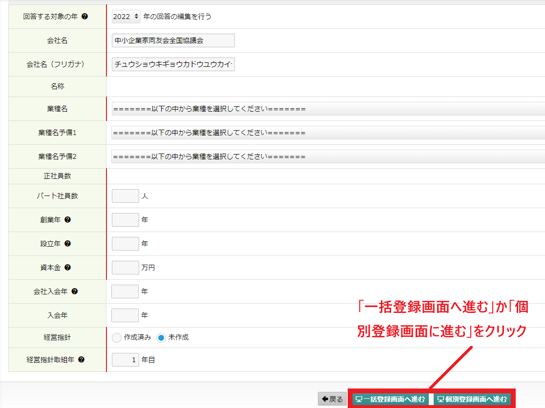Screen dimensions: 545x408
Task: Click help icon next to 設立年
Action: pos(68,244)
